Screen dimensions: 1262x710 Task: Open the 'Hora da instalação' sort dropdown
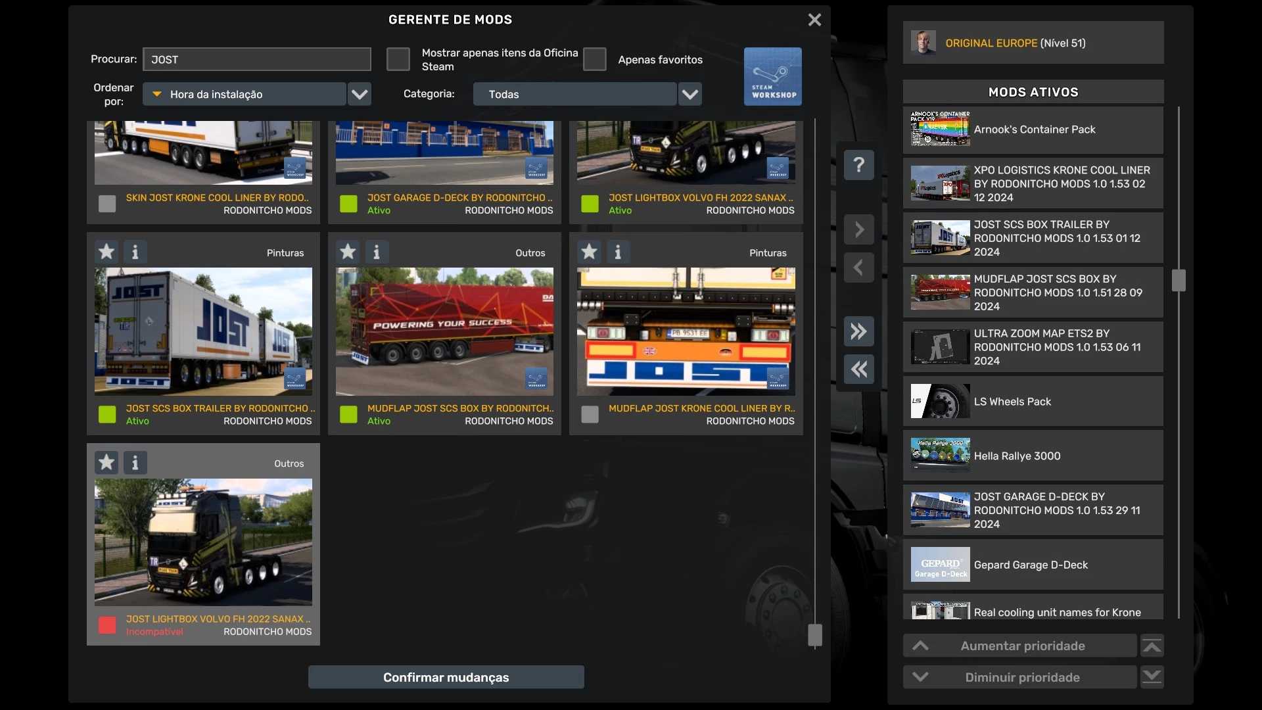tap(245, 94)
